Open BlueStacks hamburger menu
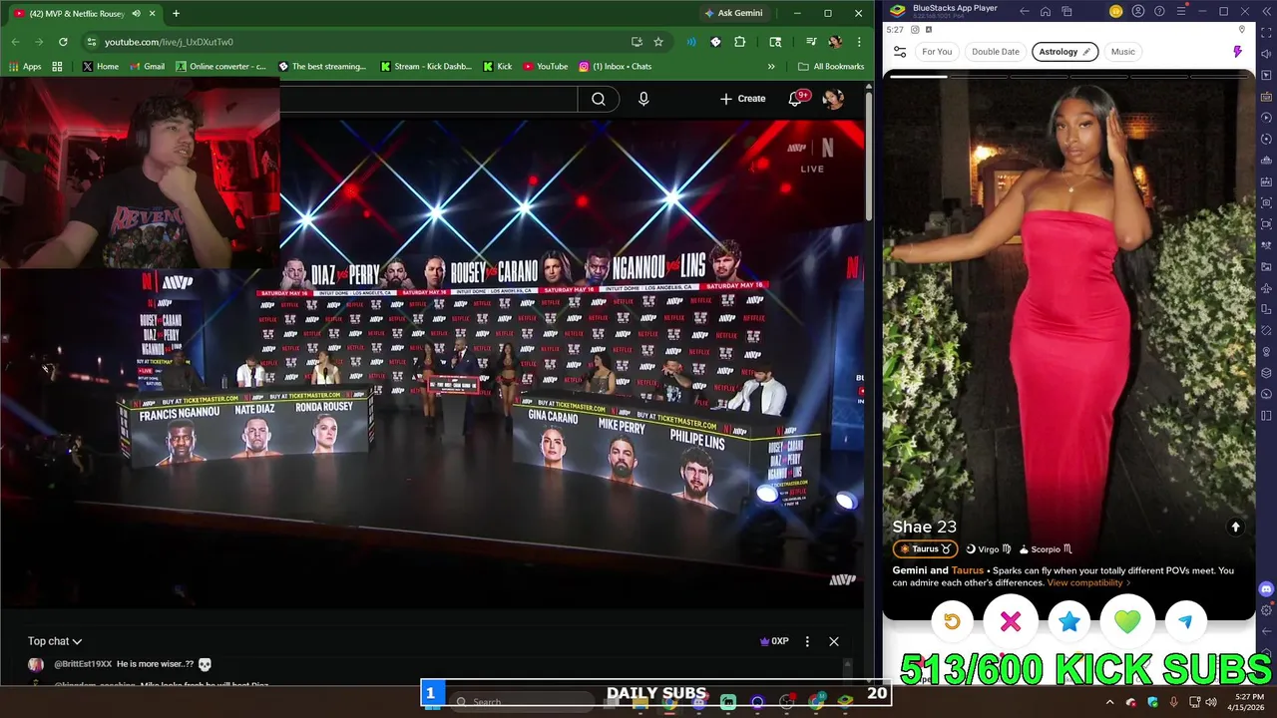Screen dimensions: 1277x718 pyautogui.click(x=1181, y=12)
